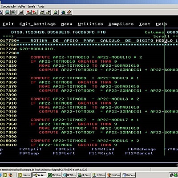This screenshot has width=178, height=178.
Task: Click the status bar host connection text
Action: pyautogui.click(x=44, y=170)
